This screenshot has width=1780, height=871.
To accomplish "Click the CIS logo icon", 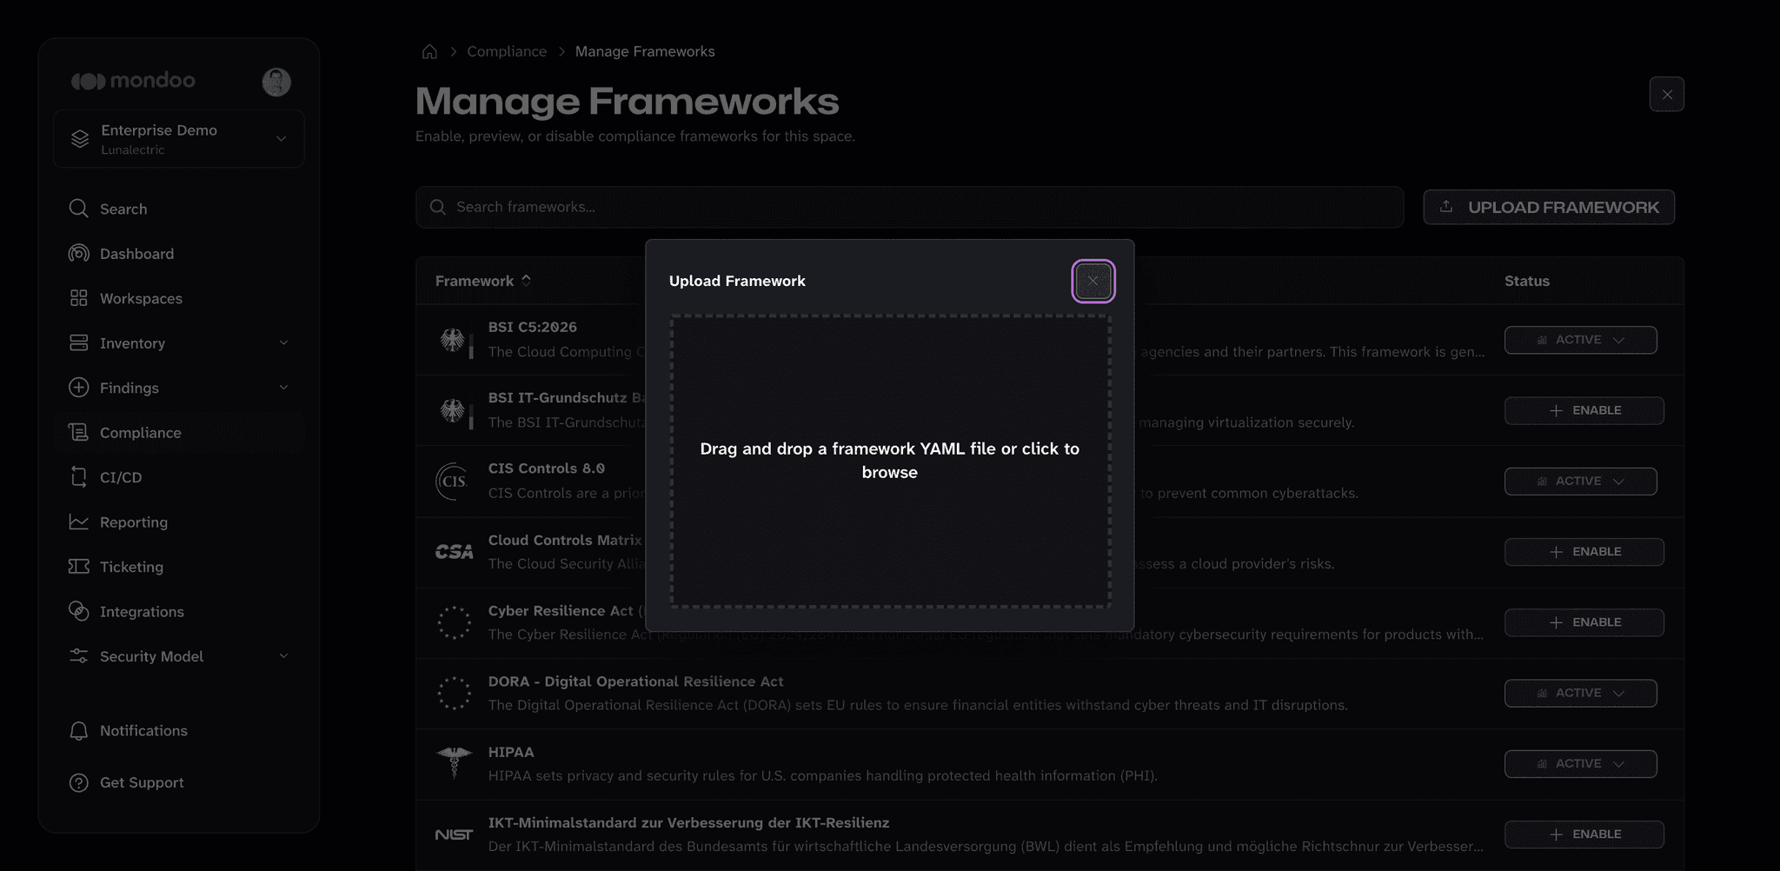I will pos(452,481).
